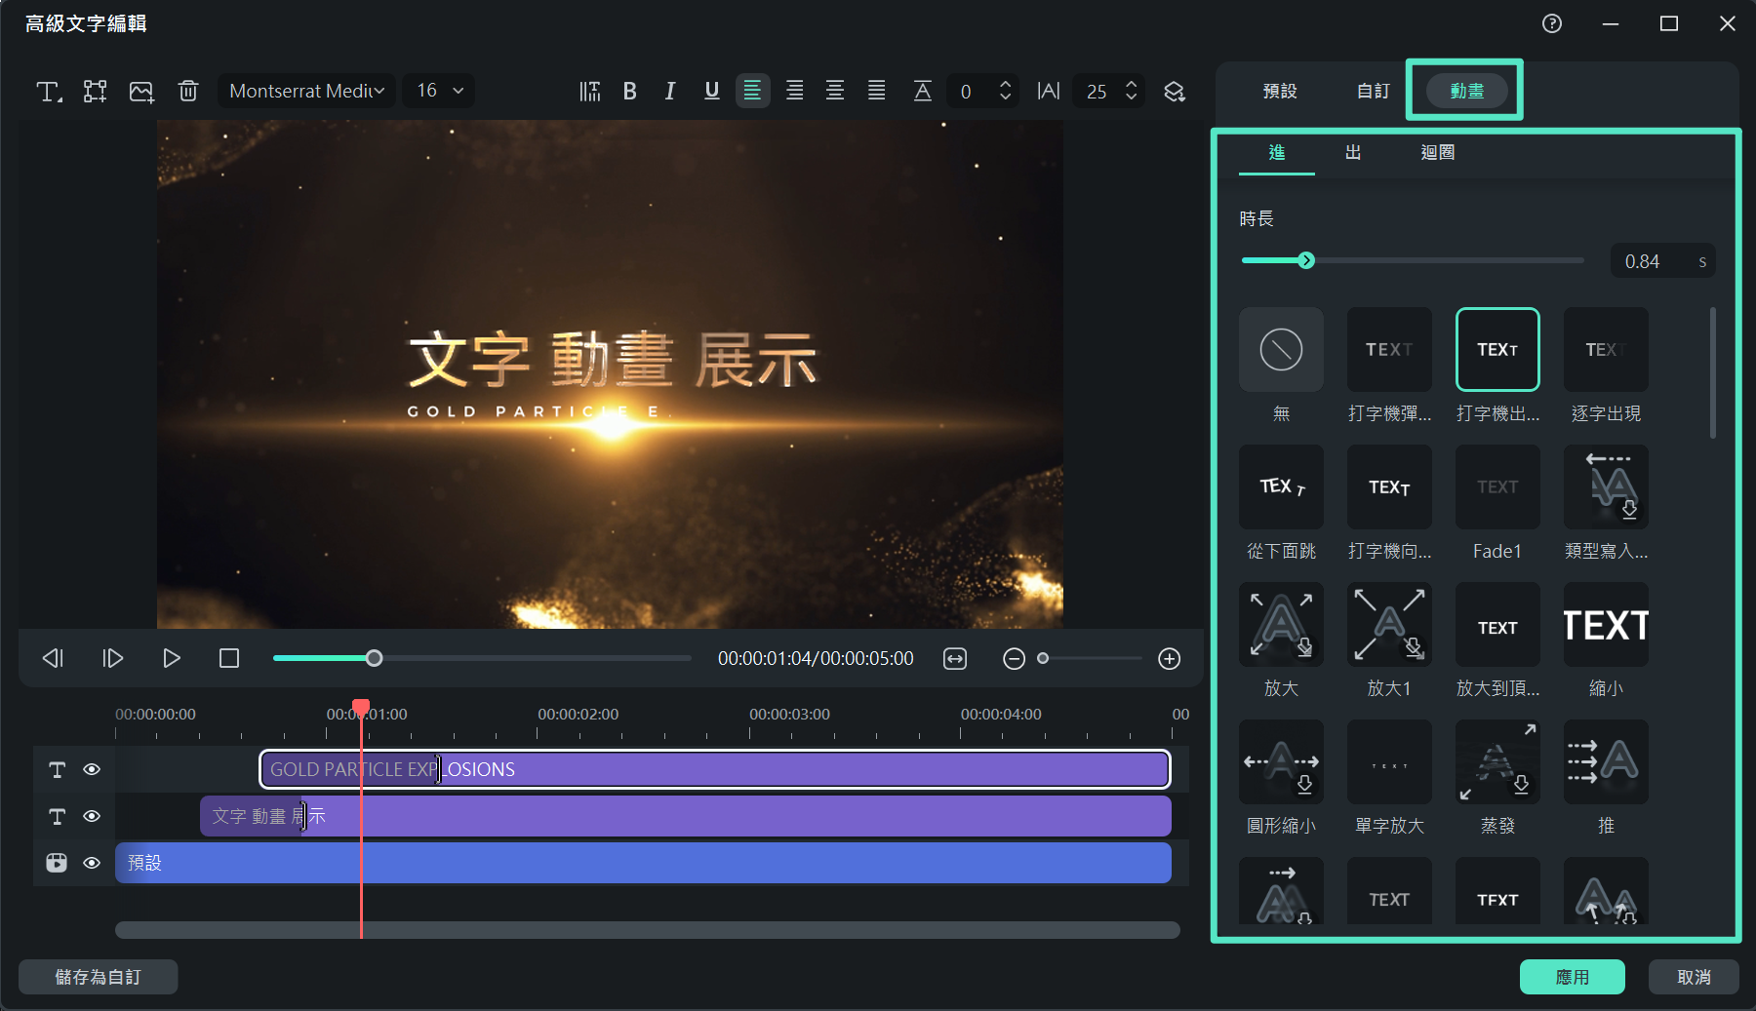Choose the 類型寫入 animation preset
The height and width of the screenshot is (1011, 1756).
(1606, 487)
